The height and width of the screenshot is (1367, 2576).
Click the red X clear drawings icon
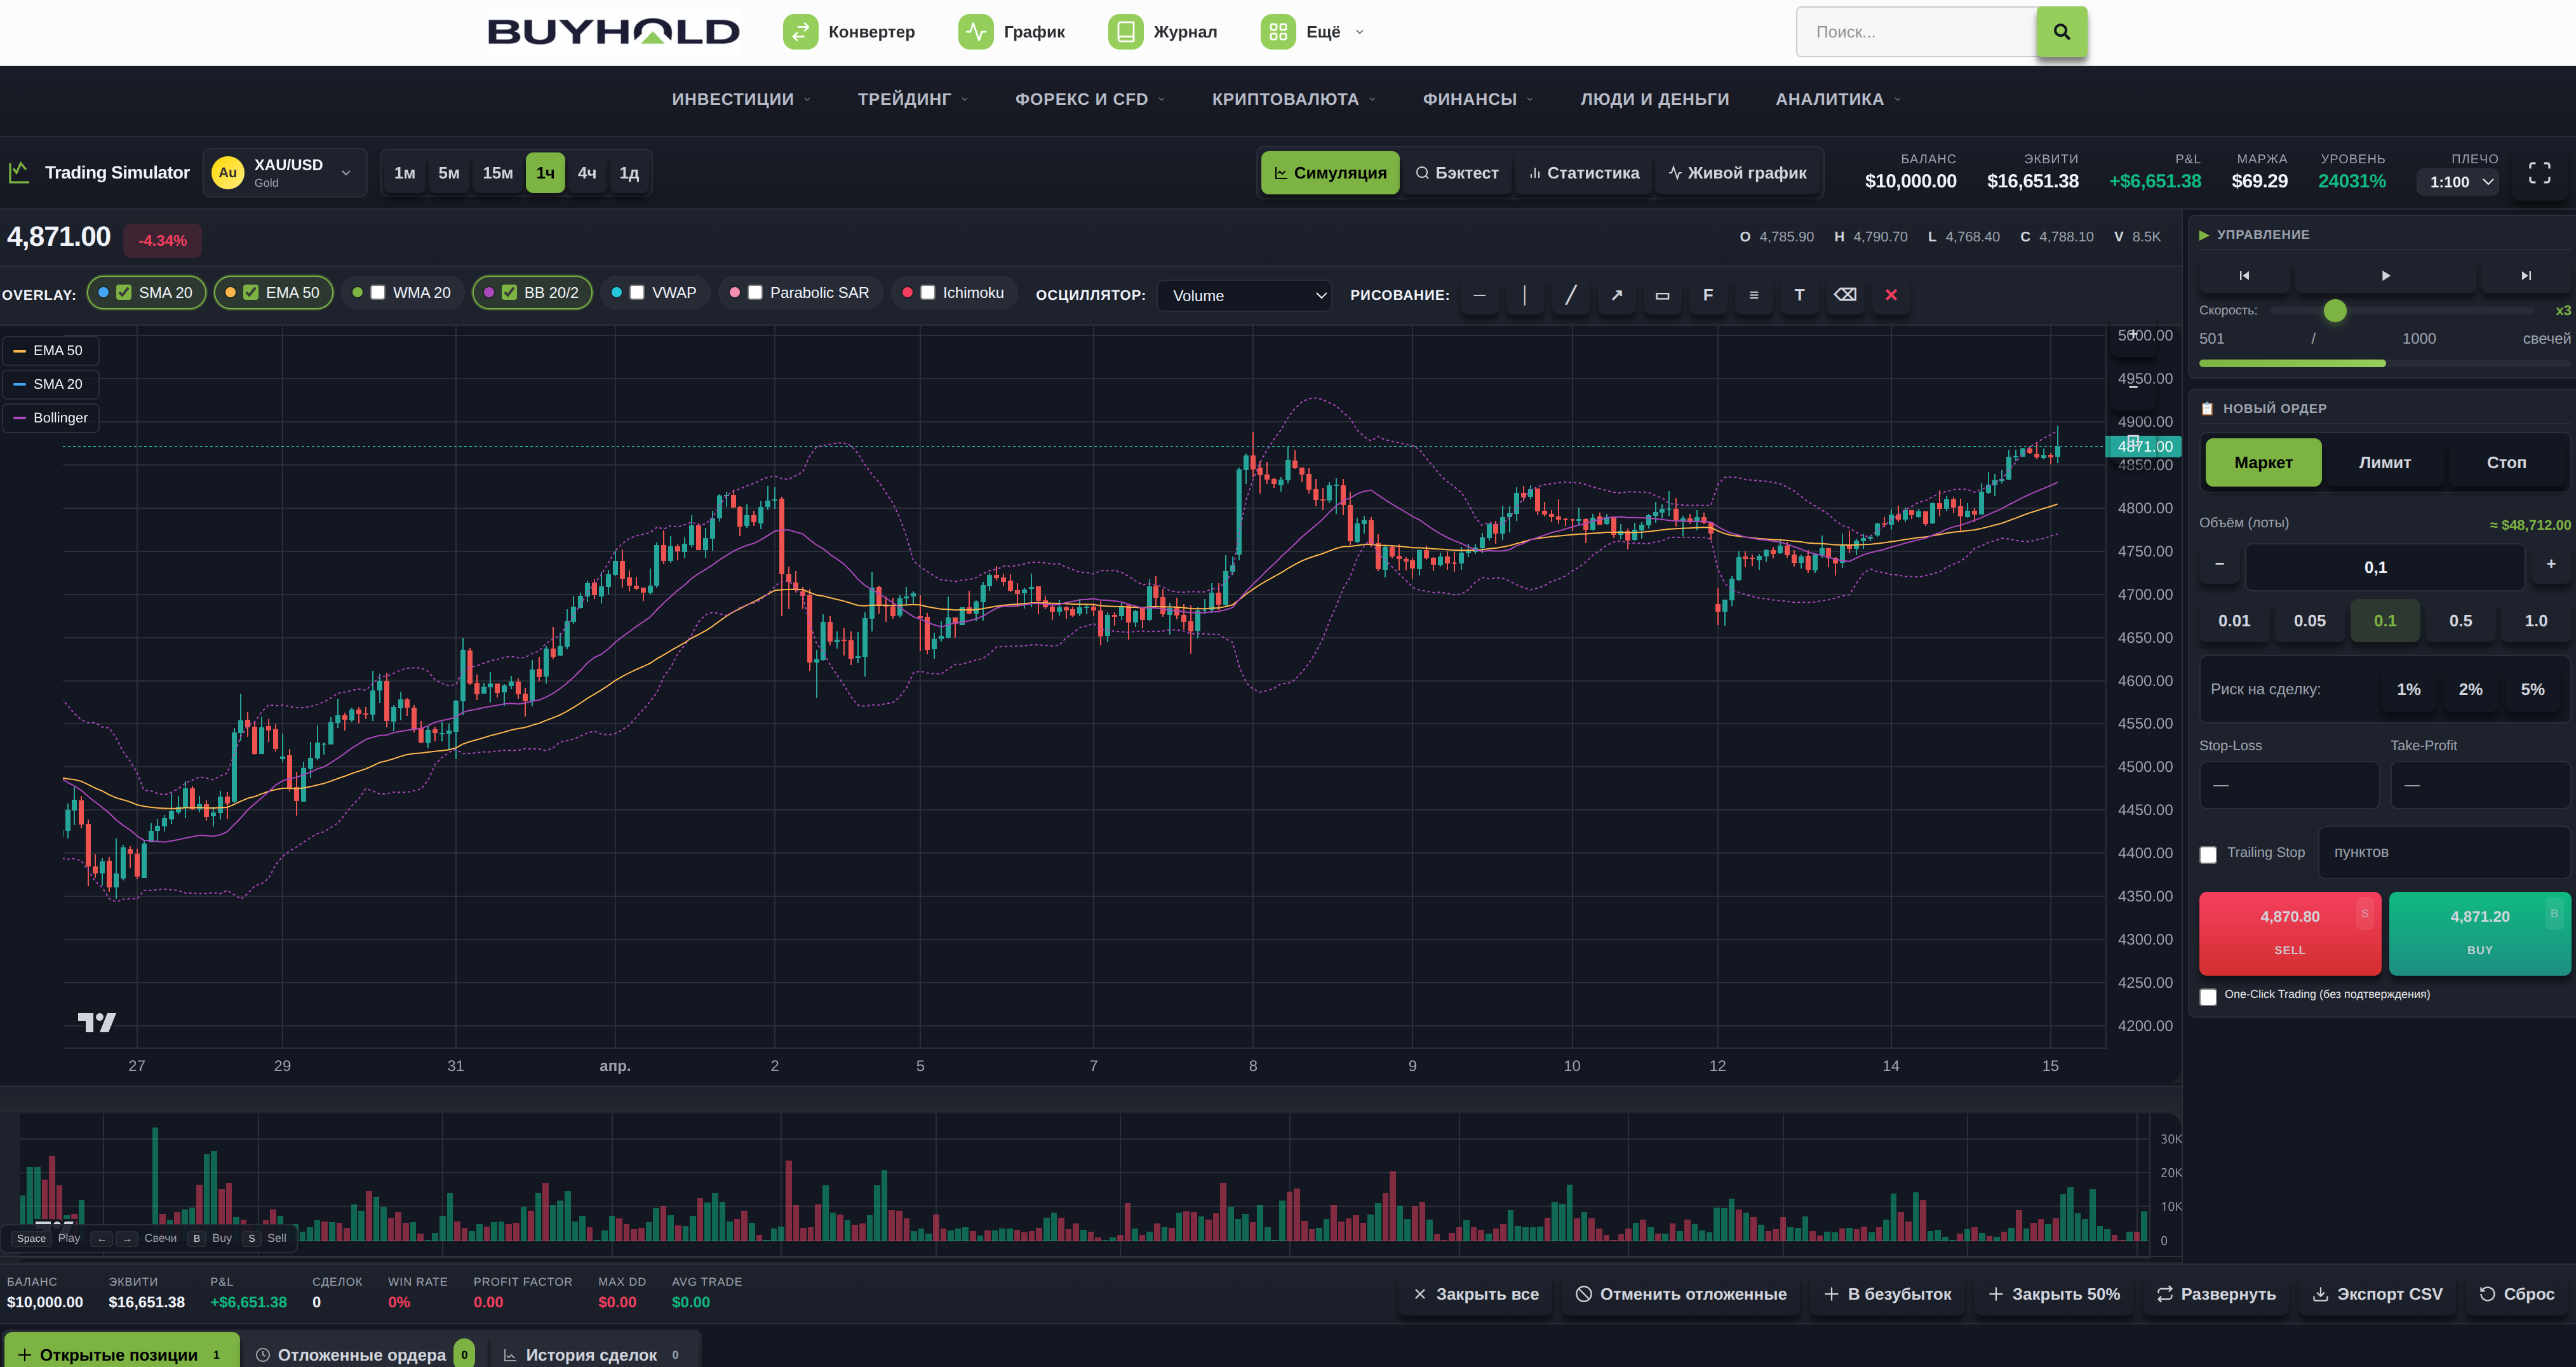tap(1891, 295)
